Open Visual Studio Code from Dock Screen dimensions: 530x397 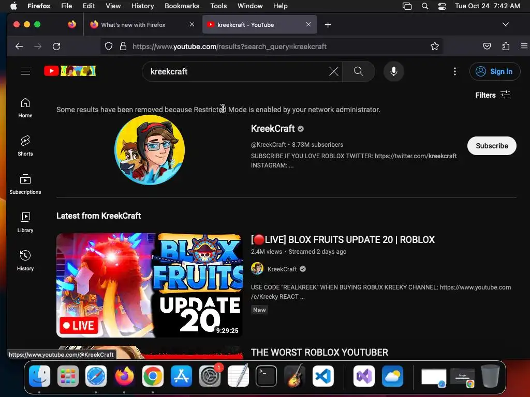coord(323,376)
